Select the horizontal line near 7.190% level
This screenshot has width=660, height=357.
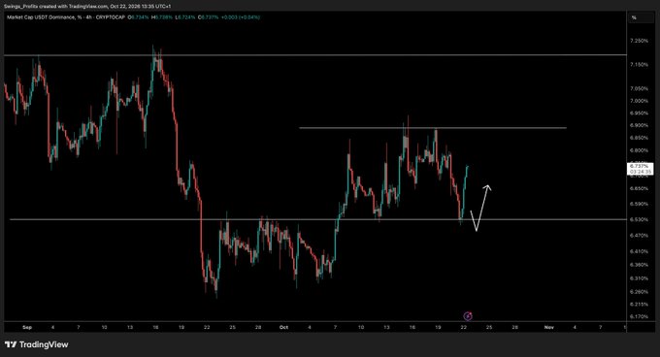pyautogui.click(x=315, y=55)
